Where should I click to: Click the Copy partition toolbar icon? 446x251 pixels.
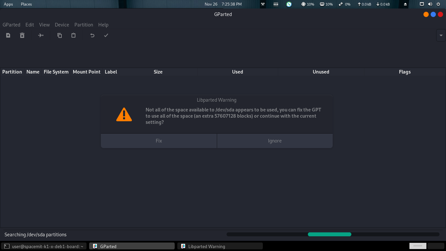click(59, 35)
